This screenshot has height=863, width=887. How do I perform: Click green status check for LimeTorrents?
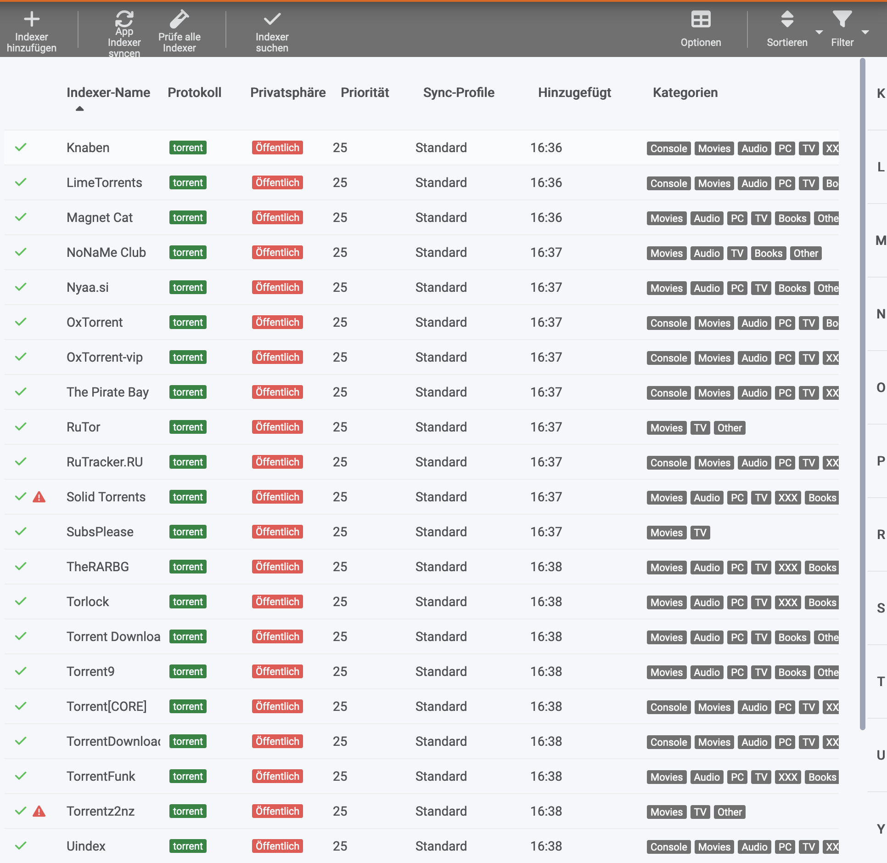point(21,182)
